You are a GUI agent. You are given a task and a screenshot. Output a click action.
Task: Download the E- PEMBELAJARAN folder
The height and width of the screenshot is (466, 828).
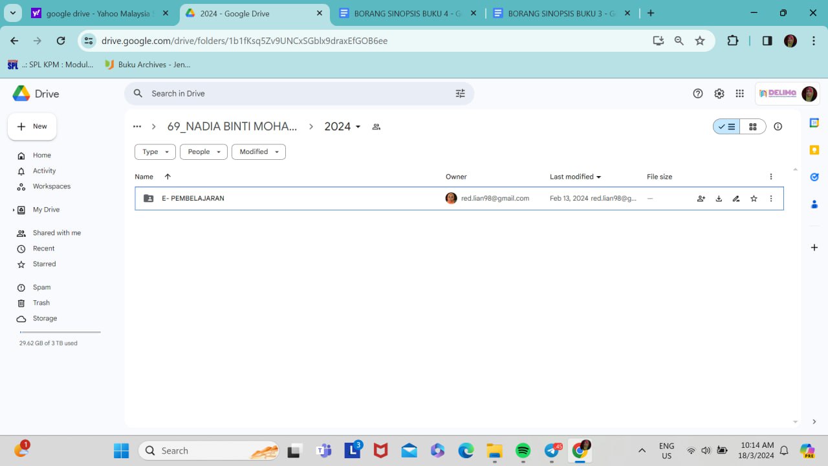coord(719,199)
